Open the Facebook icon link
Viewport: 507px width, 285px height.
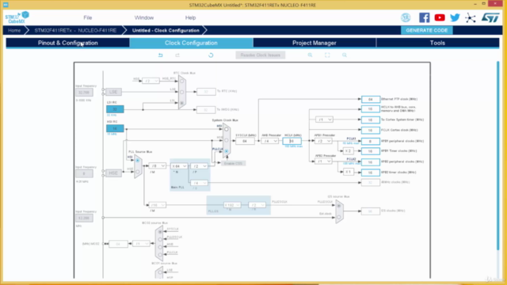[x=425, y=17]
